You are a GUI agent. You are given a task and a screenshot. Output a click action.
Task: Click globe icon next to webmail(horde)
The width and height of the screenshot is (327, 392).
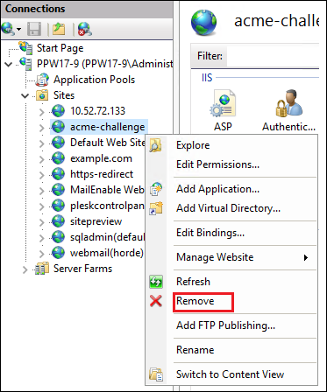click(x=58, y=253)
